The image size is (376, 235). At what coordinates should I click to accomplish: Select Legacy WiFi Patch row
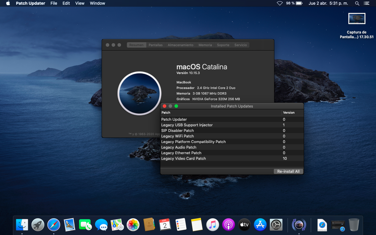pyautogui.click(x=232, y=136)
